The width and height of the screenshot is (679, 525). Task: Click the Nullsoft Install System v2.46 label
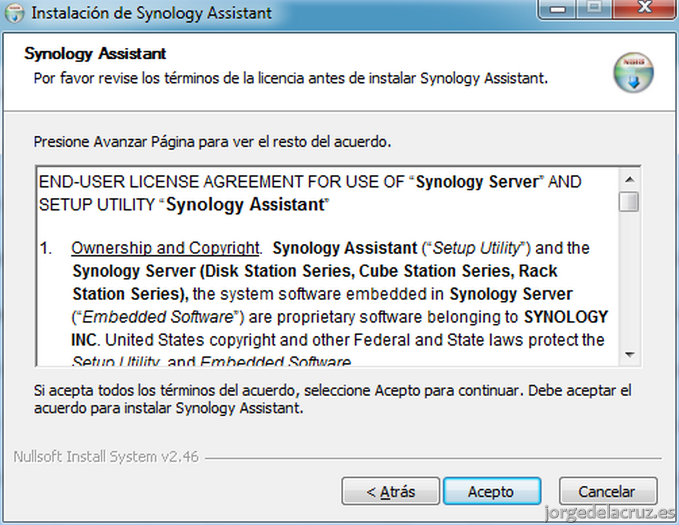[x=106, y=457]
